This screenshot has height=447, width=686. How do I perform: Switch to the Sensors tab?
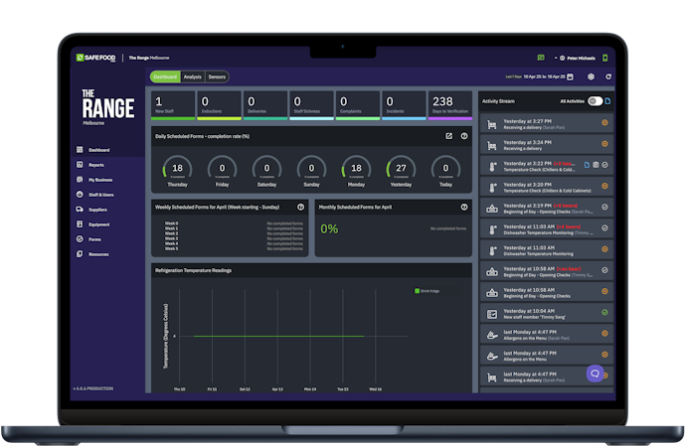217,76
